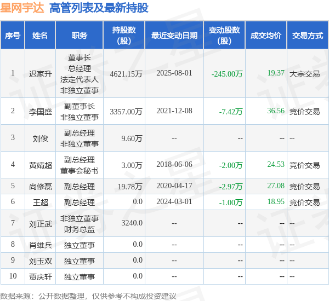Click 竞价交易 in 李国盛's row

click(305, 112)
